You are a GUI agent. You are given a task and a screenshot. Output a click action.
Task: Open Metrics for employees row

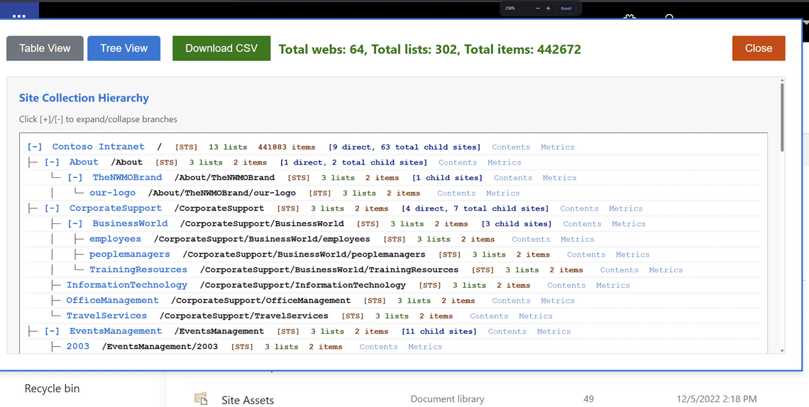(x=578, y=240)
